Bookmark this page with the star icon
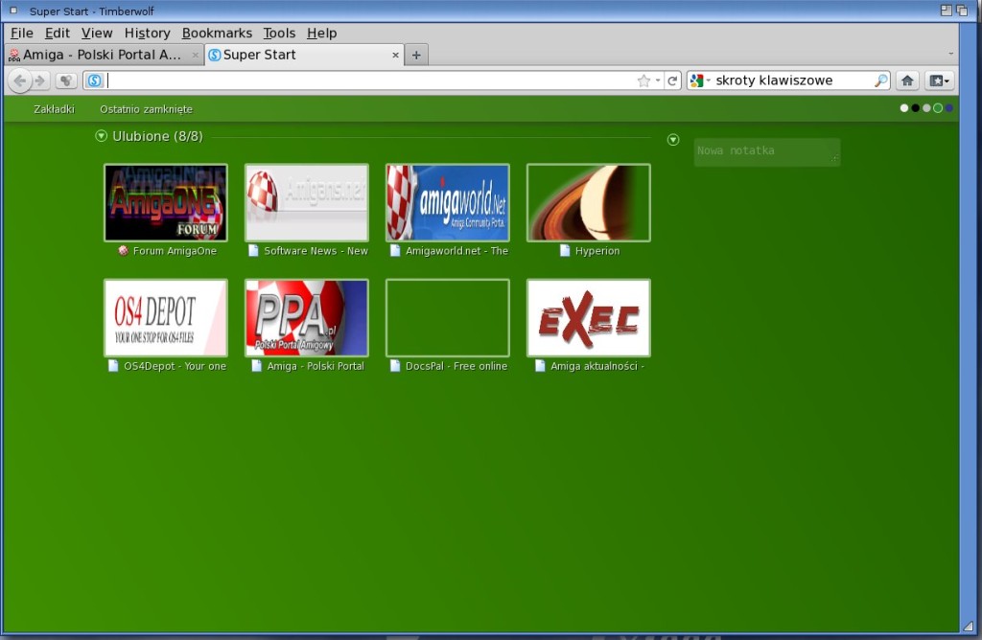This screenshot has width=982, height=640. tap(643, 80)
